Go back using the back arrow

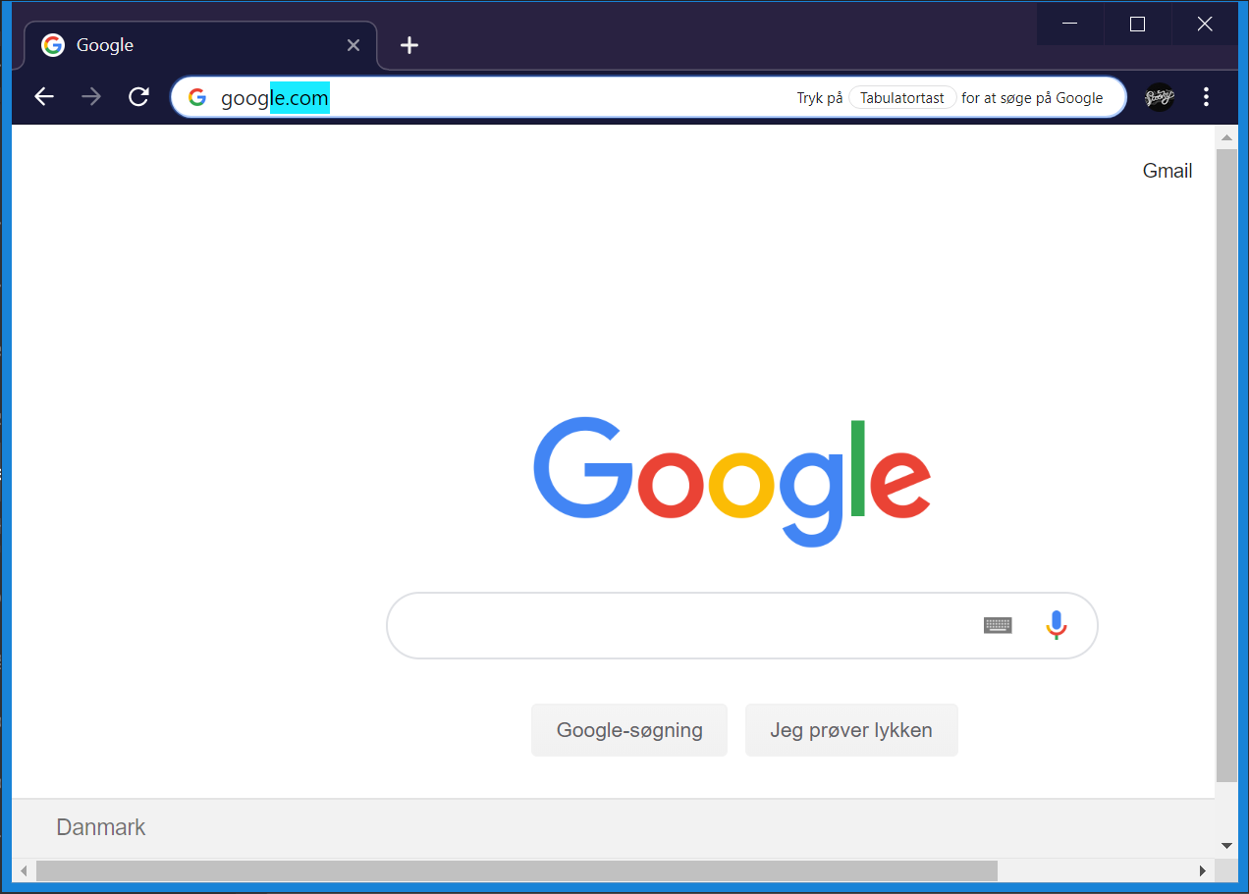(44, 97)
